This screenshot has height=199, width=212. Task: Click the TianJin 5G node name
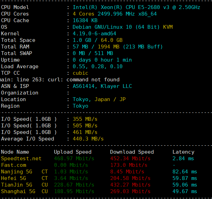[x=17, y=185]
